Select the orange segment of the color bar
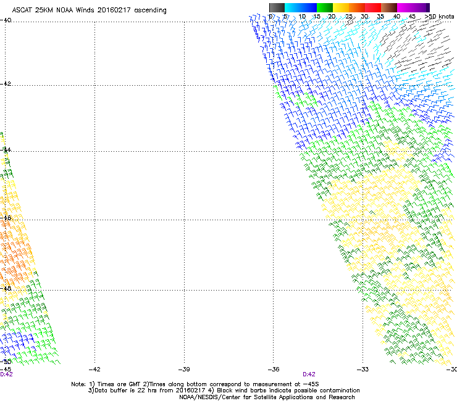 click(x=357, y=7)
